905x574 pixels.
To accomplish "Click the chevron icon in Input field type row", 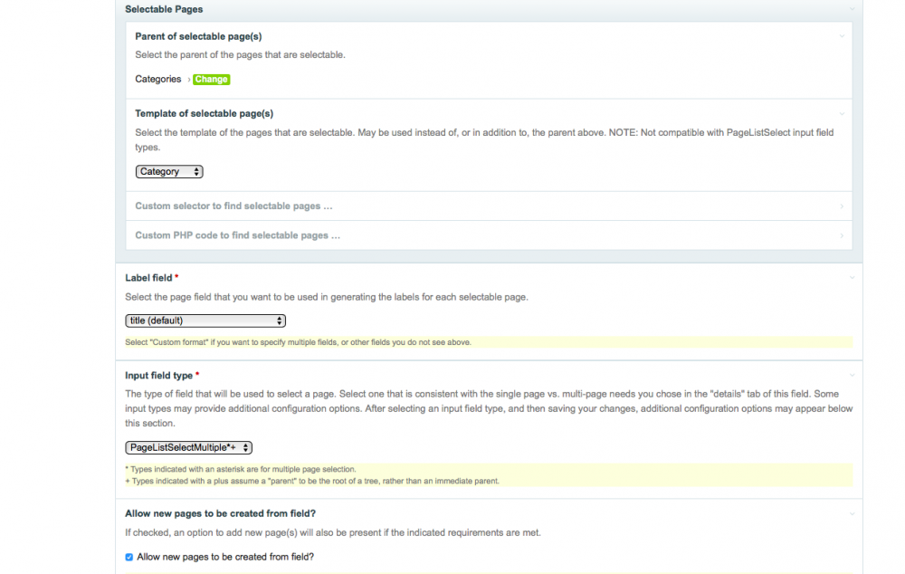I will pos(852,375).
